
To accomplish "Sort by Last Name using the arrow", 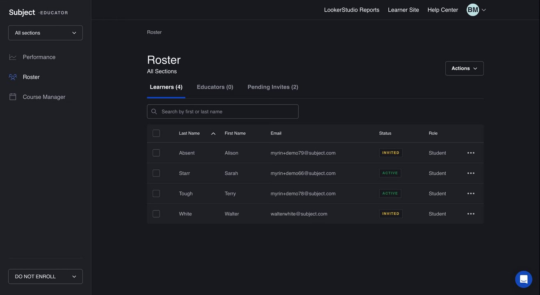I will (x=213, y=134).
